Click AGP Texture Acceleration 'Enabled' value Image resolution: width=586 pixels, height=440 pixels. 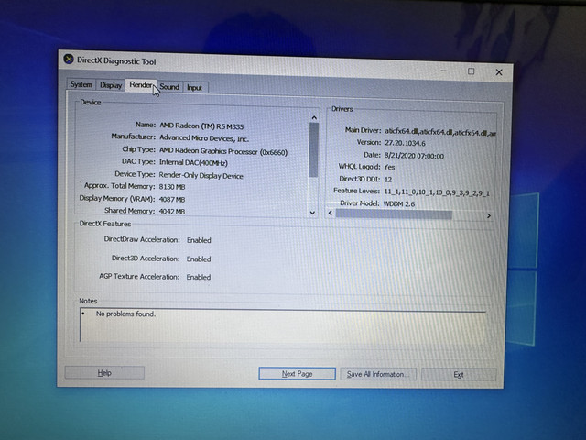(199, 277)
